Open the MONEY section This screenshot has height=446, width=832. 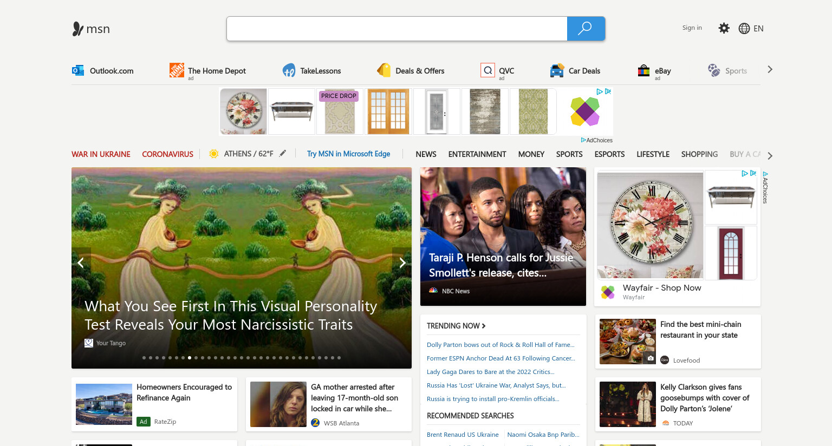coord(531,154)
